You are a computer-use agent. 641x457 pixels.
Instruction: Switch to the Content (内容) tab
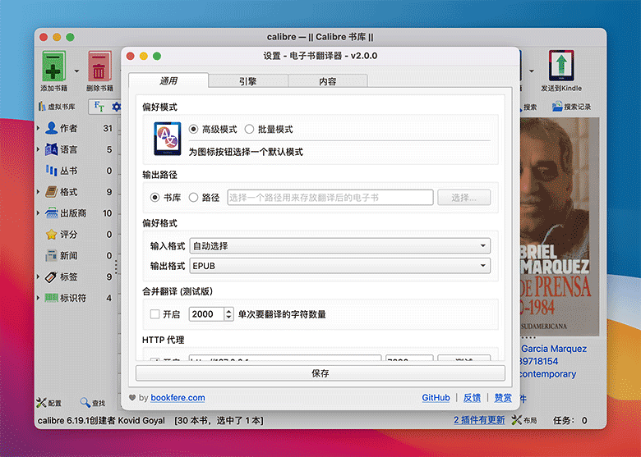pyautogui.click(x=328, y=81)
